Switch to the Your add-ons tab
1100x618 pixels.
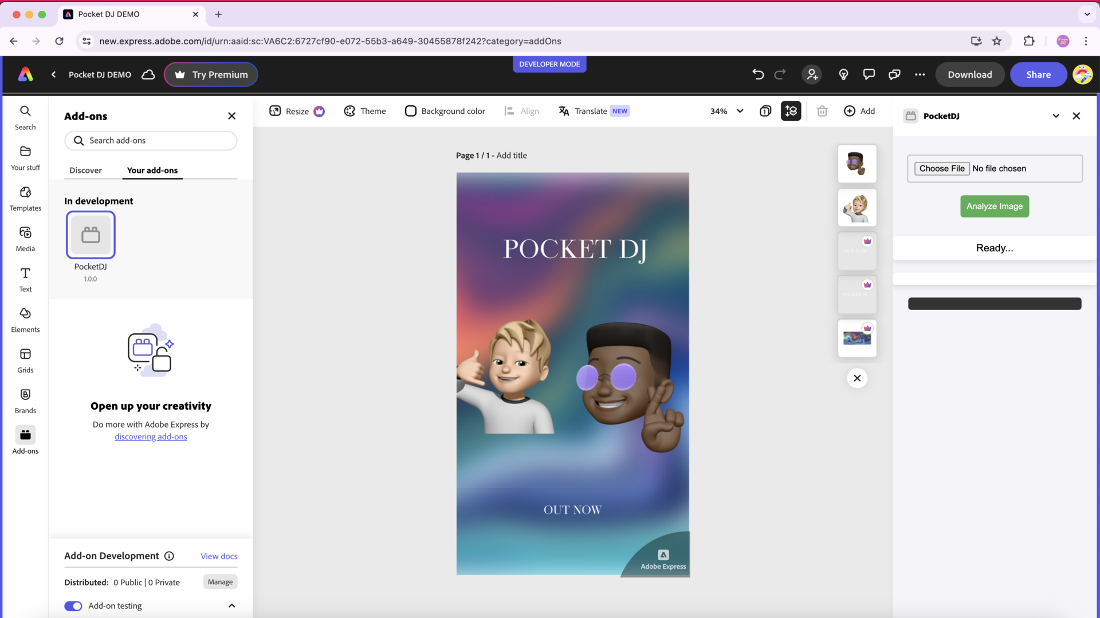tap(152, 170)
